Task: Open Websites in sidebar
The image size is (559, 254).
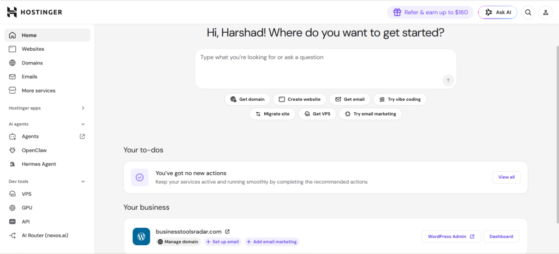Action: pyautogui.click(x=47, y=49)
